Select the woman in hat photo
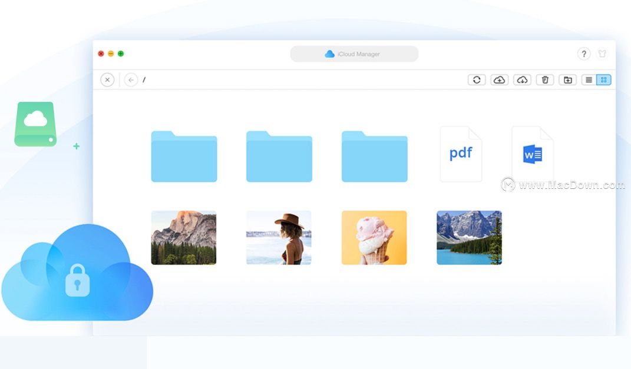The width and height of the screenshot is (631, 369). (x=279, y=238)
